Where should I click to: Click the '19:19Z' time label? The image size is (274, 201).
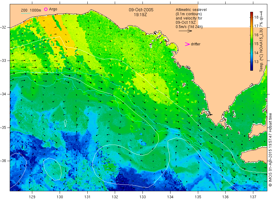click(140, 15)
